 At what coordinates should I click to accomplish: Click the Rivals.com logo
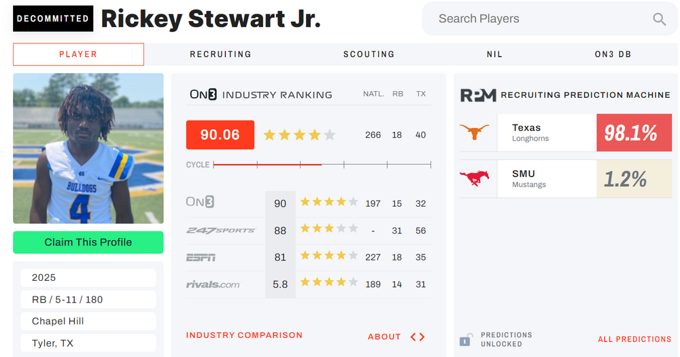pyautogui.click(x=213, y=284)
